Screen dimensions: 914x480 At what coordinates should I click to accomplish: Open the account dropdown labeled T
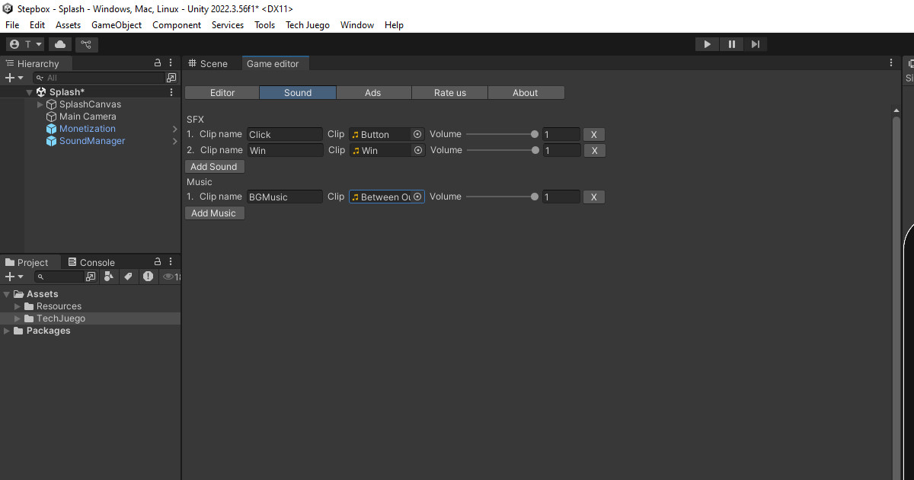click(x=25, y=44)
